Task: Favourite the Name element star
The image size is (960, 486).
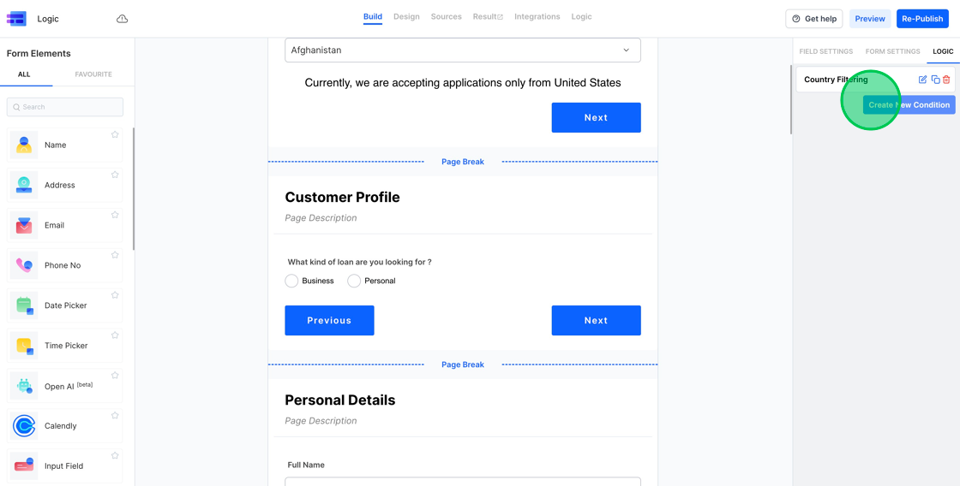Action: (x=115, y=134)
